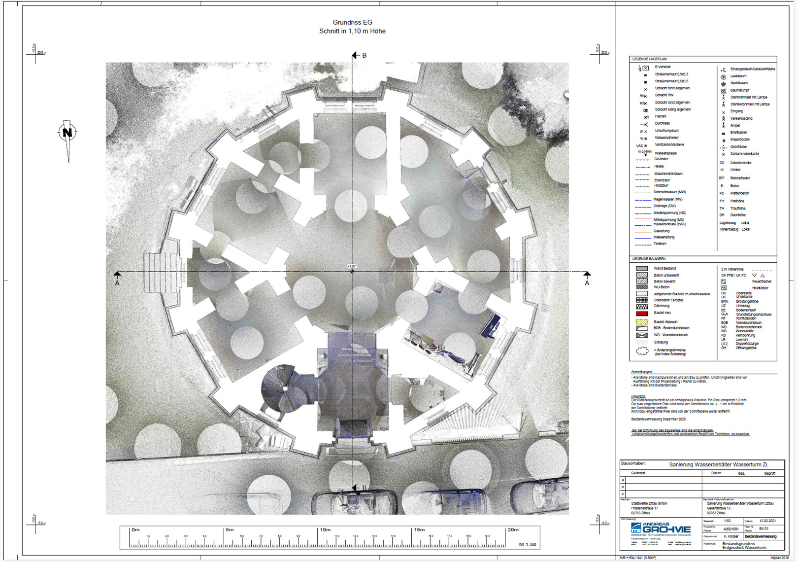Click 'Stadtwerke Zittau GmbH' in title block

pos(649,503)
